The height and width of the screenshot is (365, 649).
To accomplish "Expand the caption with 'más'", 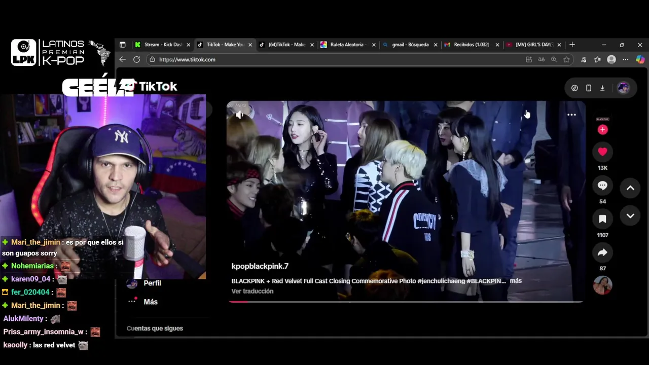I will tap(516, 280).
